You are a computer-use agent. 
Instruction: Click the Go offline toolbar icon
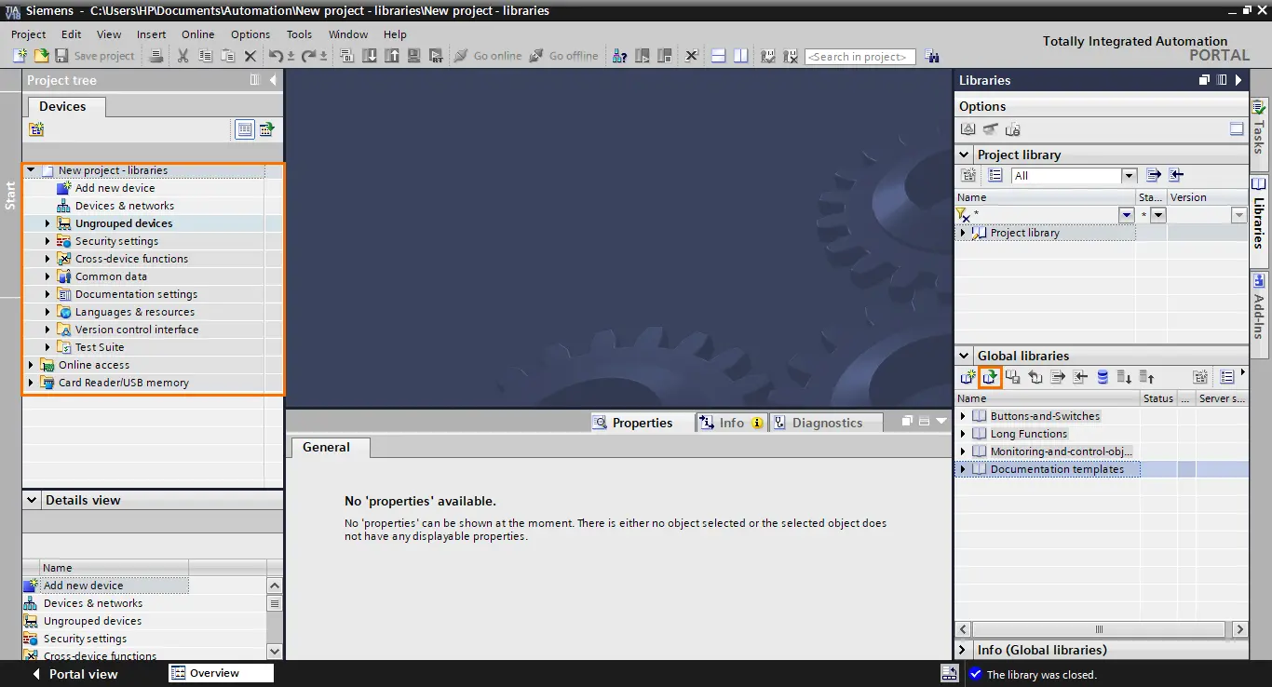coord(536,56)
